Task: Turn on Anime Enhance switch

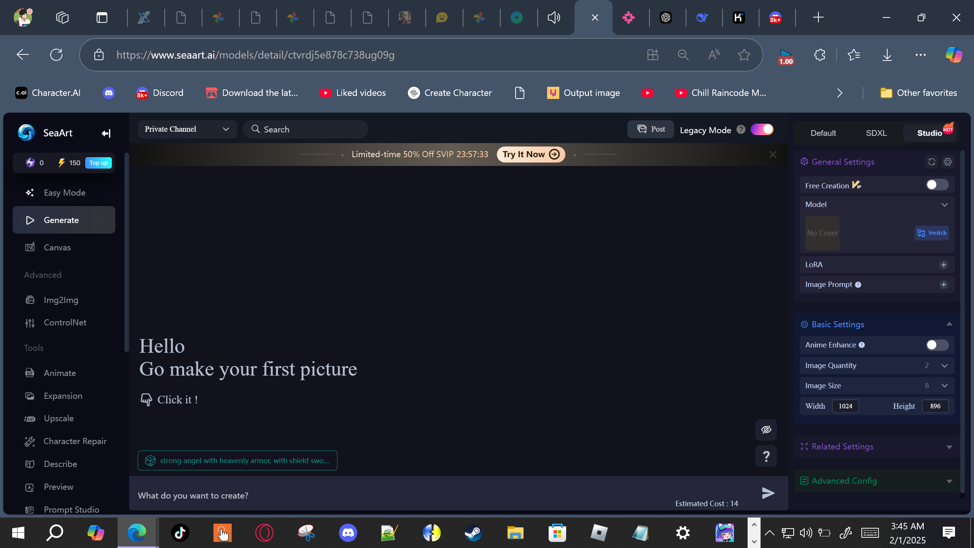Action: click(x=937, y=345)
